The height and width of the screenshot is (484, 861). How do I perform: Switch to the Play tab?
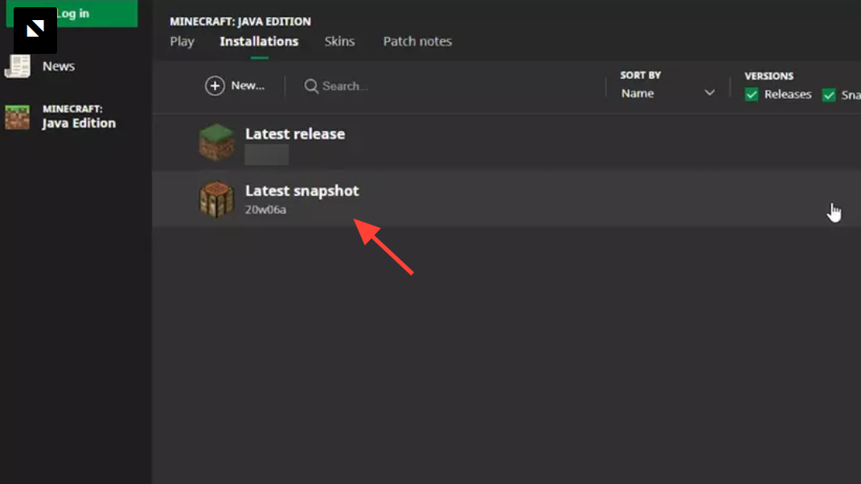[x=182, y=41]
